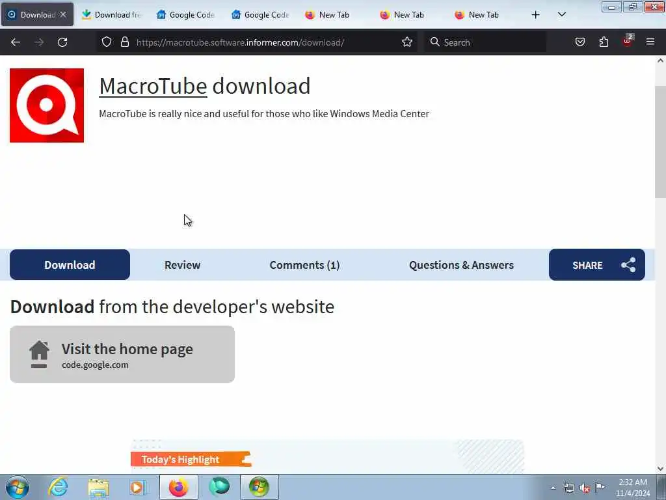Expand the list all tabs chevron
Screen dimensions: 666x500
click(x=561, y=14)
